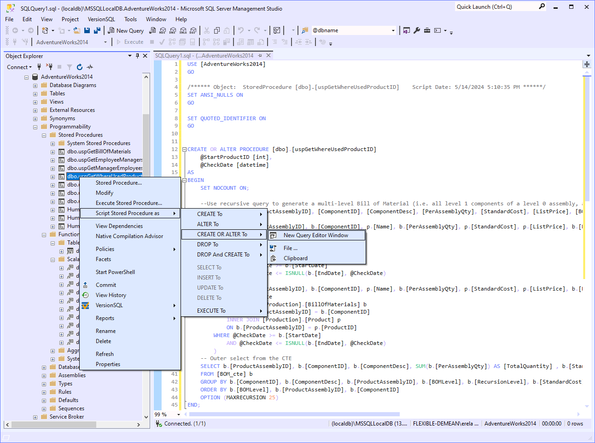Screen dimensions: 595x443
Task: Click the Copy icon in toolbar
Action: 217,30
